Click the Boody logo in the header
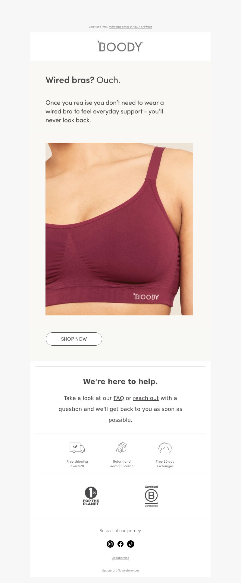241x583 pixels. tap(120, 46)
